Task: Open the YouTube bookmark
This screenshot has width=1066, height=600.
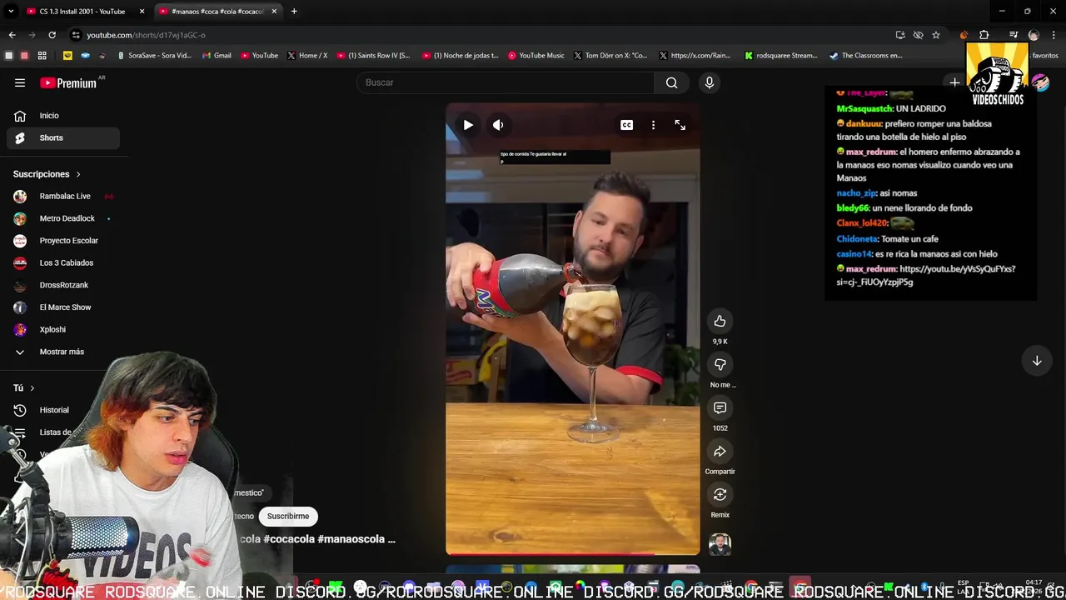Action: click(259, 56)
